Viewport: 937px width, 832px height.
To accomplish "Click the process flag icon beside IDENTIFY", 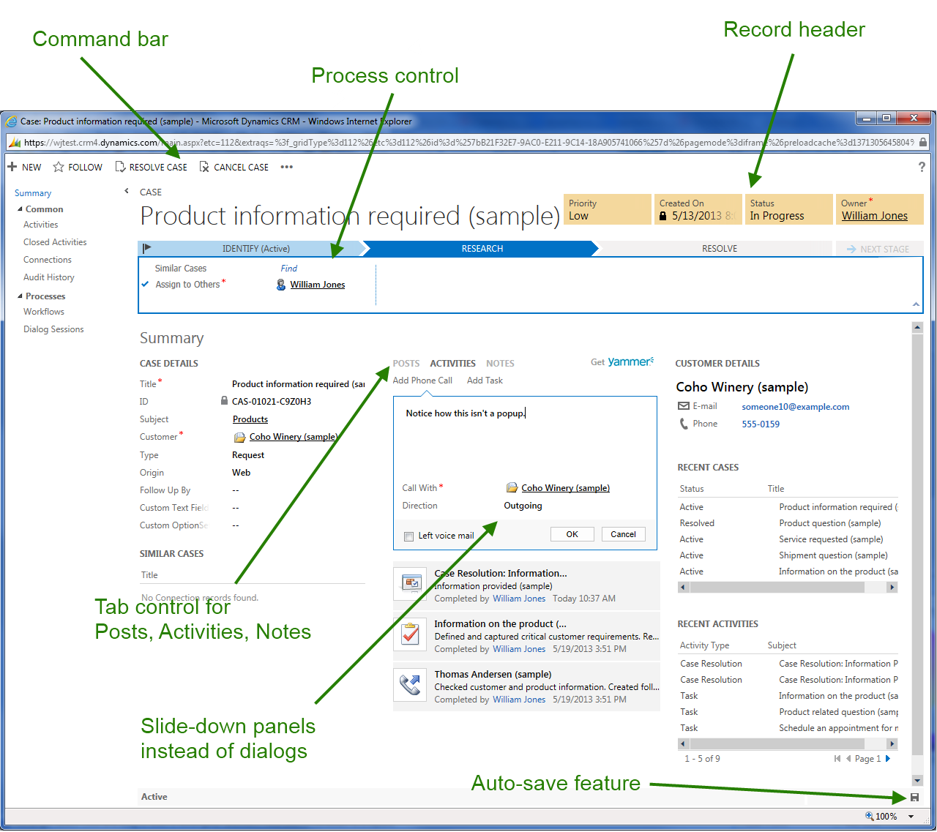I will (146, 248).
